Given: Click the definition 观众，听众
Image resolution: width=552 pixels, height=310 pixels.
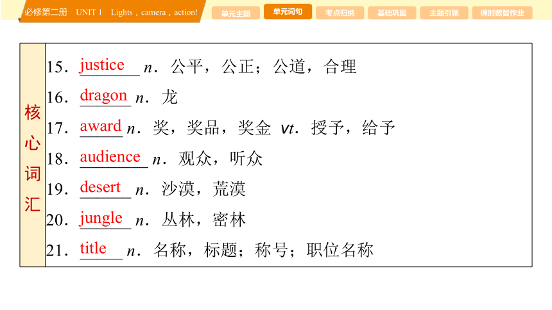Looking at the screenshot, I should click(x=221, y=158).
